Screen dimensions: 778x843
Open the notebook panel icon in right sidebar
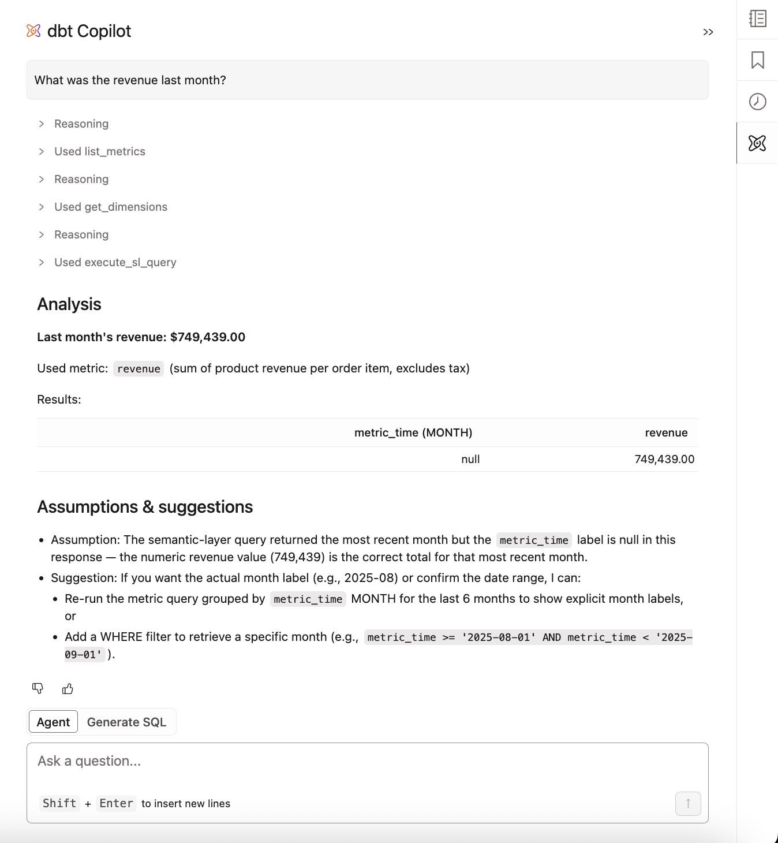pyautogui.click(x=757, y=19)
